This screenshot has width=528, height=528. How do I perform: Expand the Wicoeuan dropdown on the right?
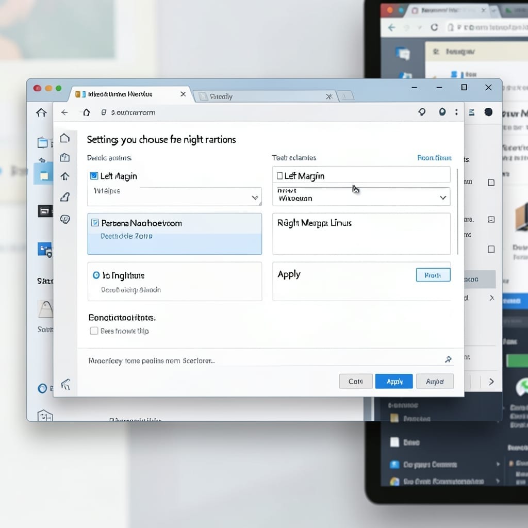[x=361, y=196]
